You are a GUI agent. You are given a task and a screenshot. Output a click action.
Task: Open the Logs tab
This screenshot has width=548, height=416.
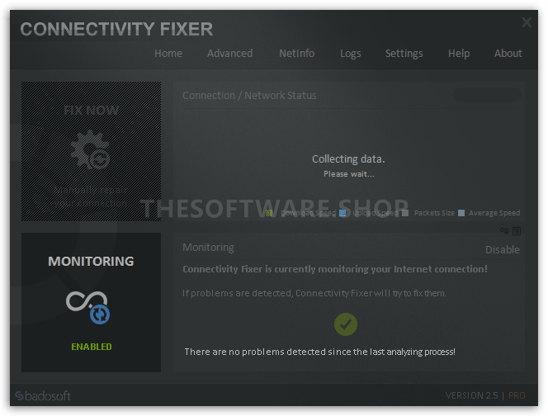point(350,53)
